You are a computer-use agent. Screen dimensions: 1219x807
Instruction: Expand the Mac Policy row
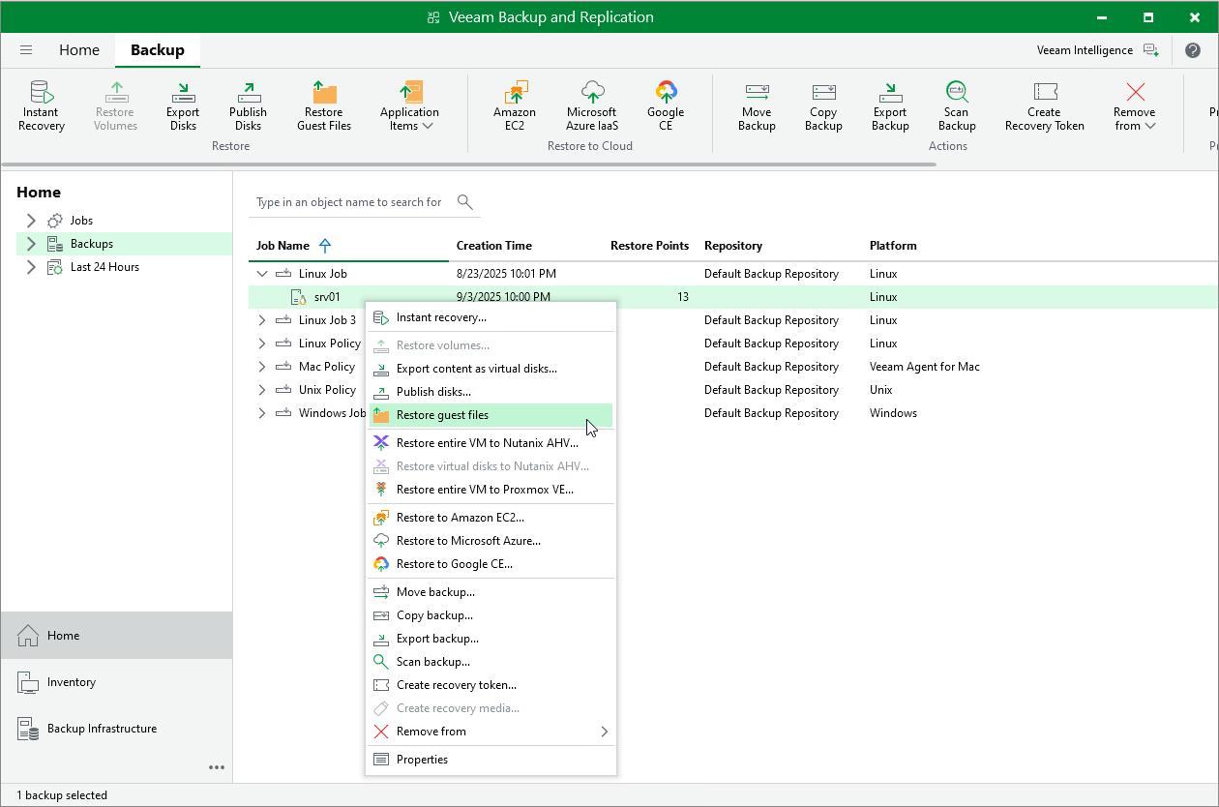coord(261,367)
